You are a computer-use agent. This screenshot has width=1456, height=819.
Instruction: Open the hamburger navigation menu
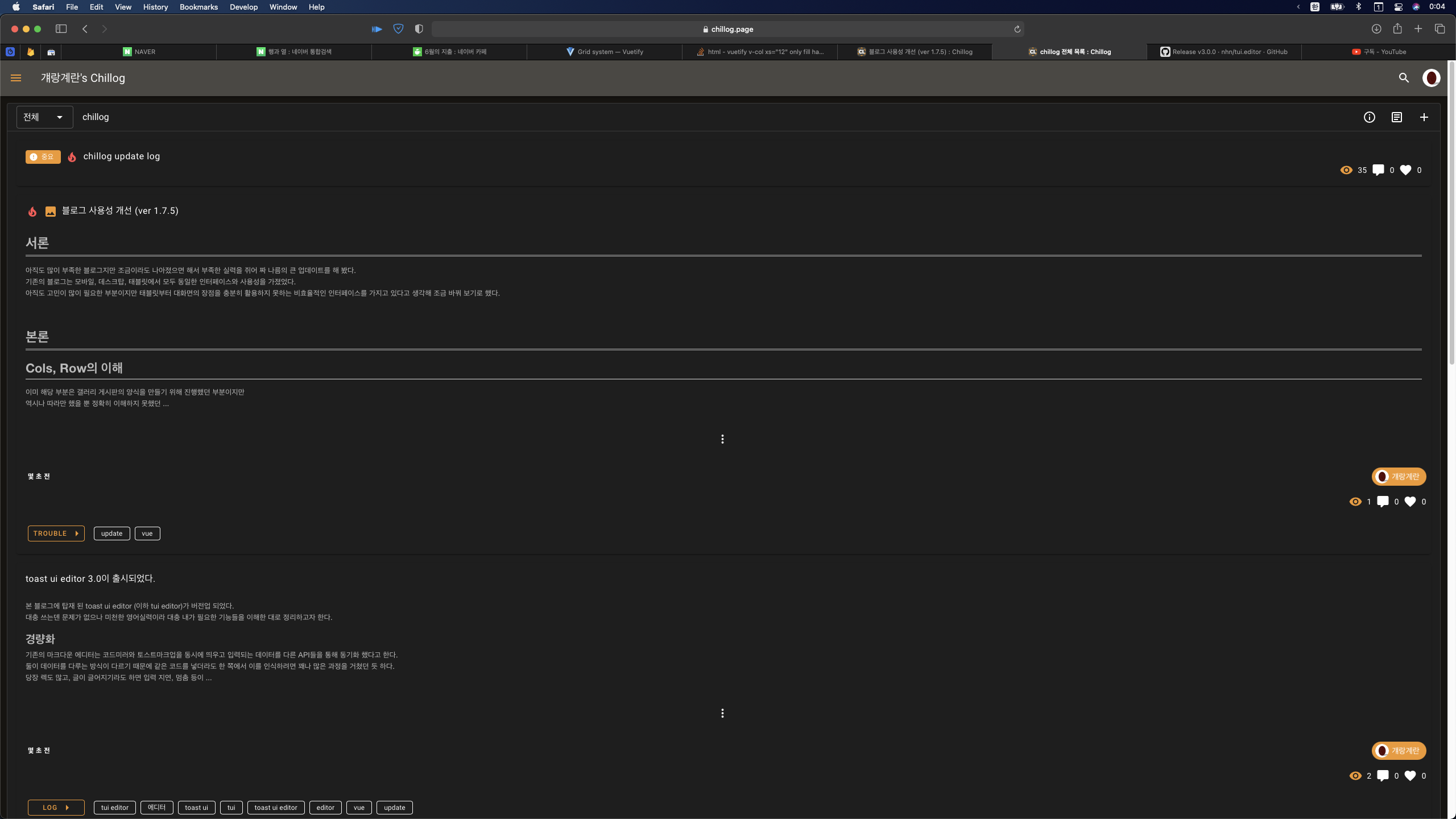click(x=16, y=78)
